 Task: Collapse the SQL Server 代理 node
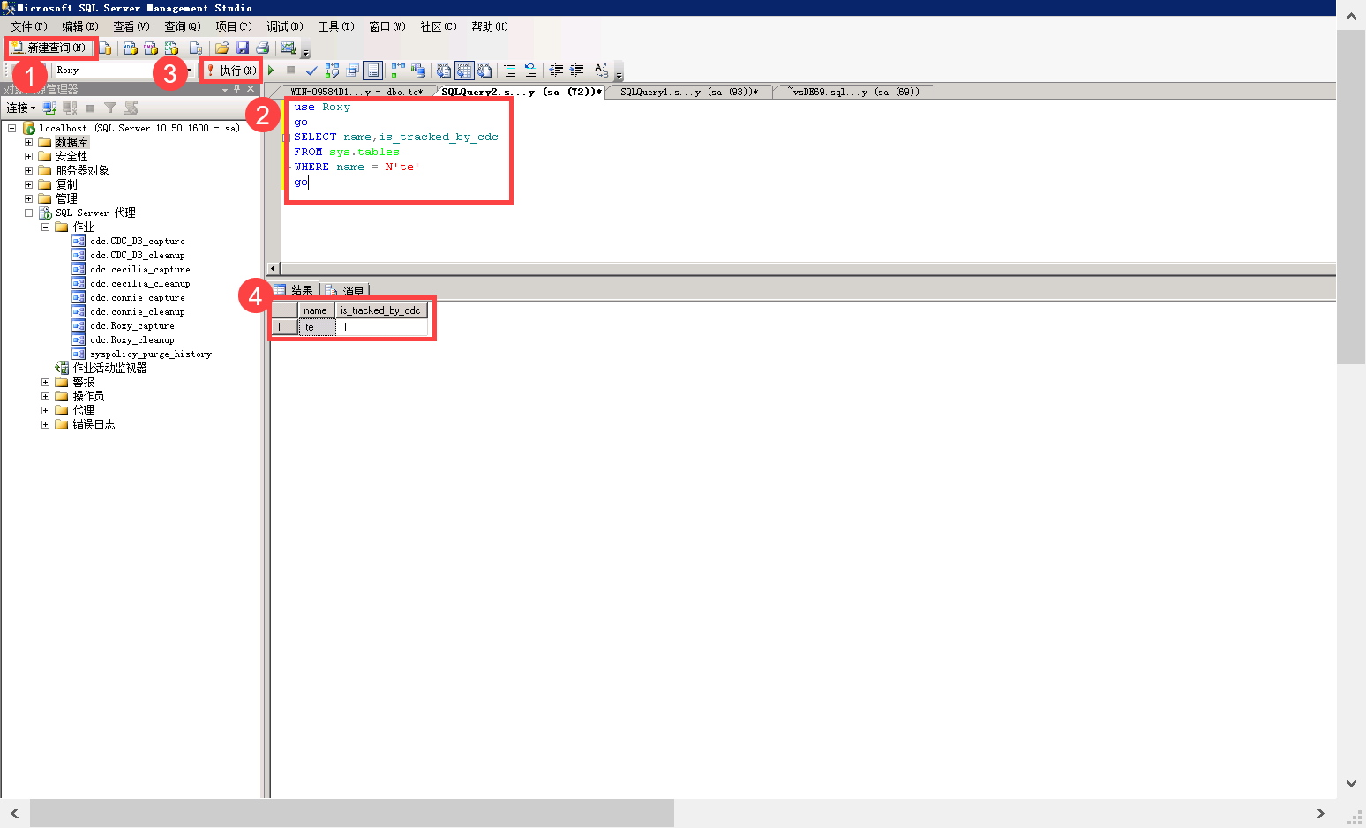click(x=28, y=213)
